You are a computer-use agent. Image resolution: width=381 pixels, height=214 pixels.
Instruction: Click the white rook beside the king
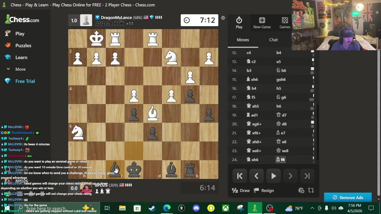[x=115, y=39]
